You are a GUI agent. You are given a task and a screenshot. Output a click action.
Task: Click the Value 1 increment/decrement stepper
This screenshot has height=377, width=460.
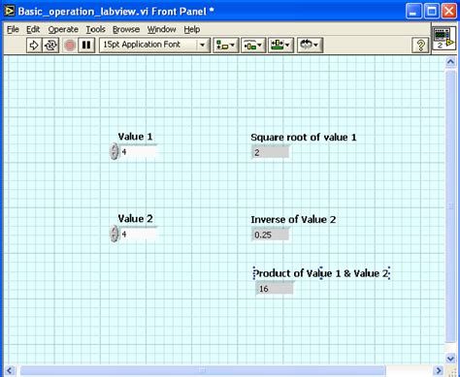pyautogui.click(x=114, y=151)
